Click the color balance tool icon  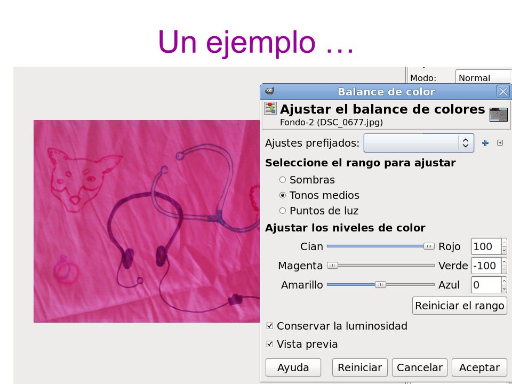(x=270, y=108)
